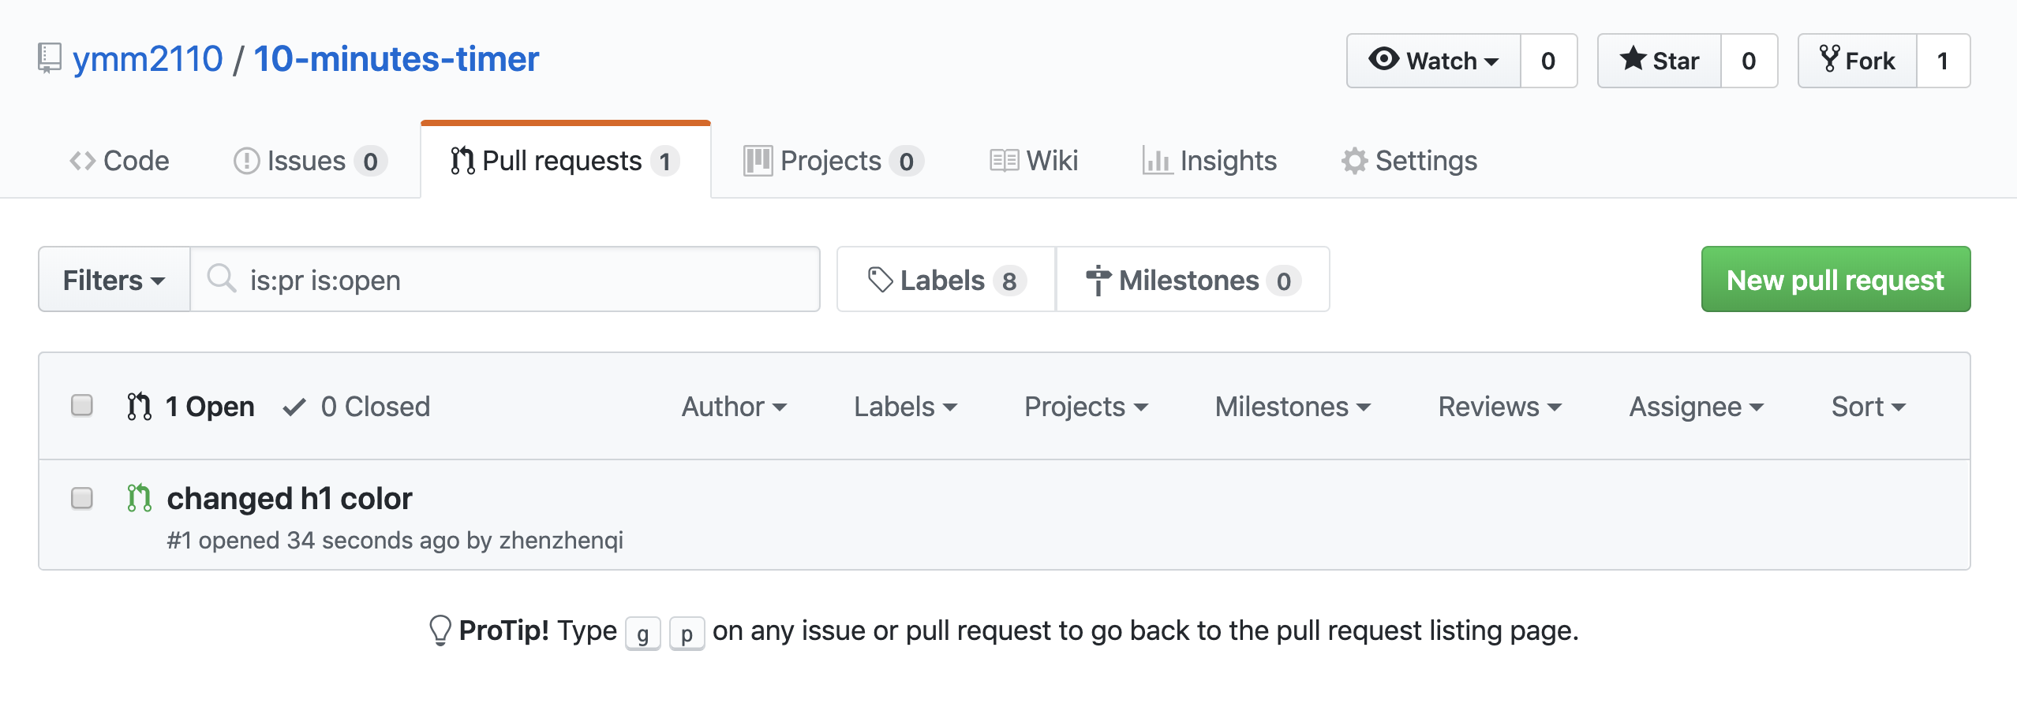Click the lightbulb ProTip icon
This screenshot has width=2017, height=703.
[x=440, y=630]
